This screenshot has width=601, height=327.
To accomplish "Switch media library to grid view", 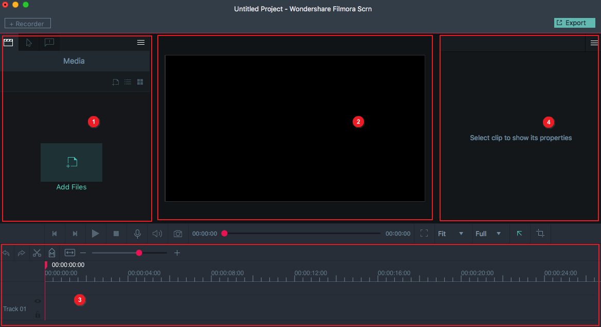I will coord(140,82).
